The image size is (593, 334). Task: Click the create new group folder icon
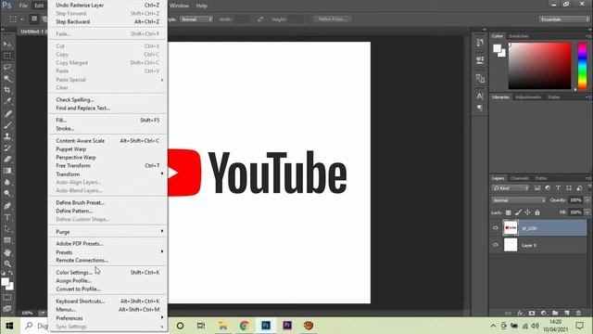click(x=555, y=314)
